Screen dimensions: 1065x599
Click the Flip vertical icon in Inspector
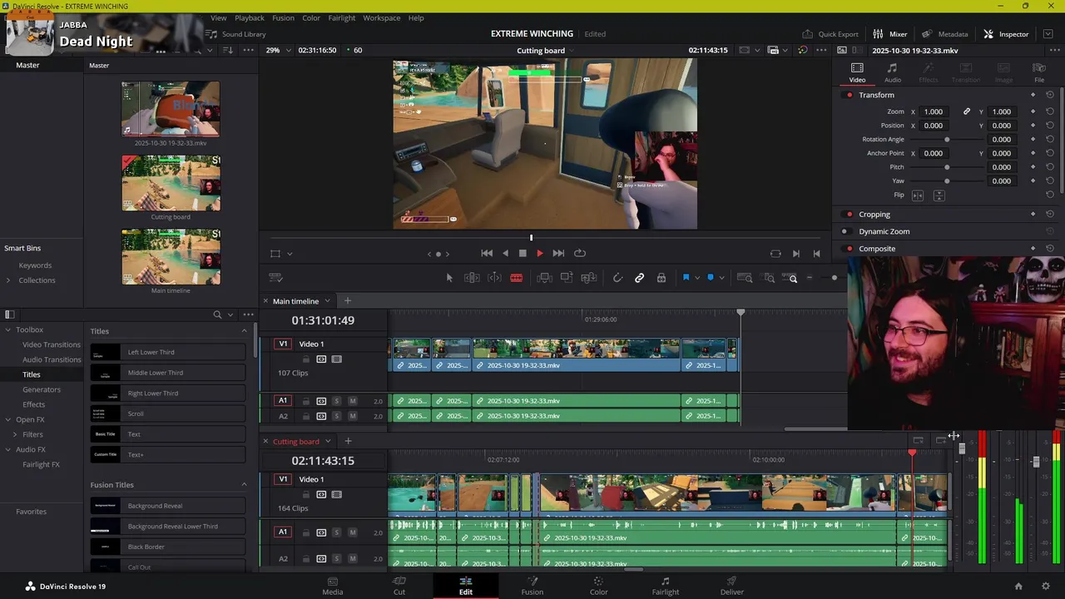click(x=939, y=196)
